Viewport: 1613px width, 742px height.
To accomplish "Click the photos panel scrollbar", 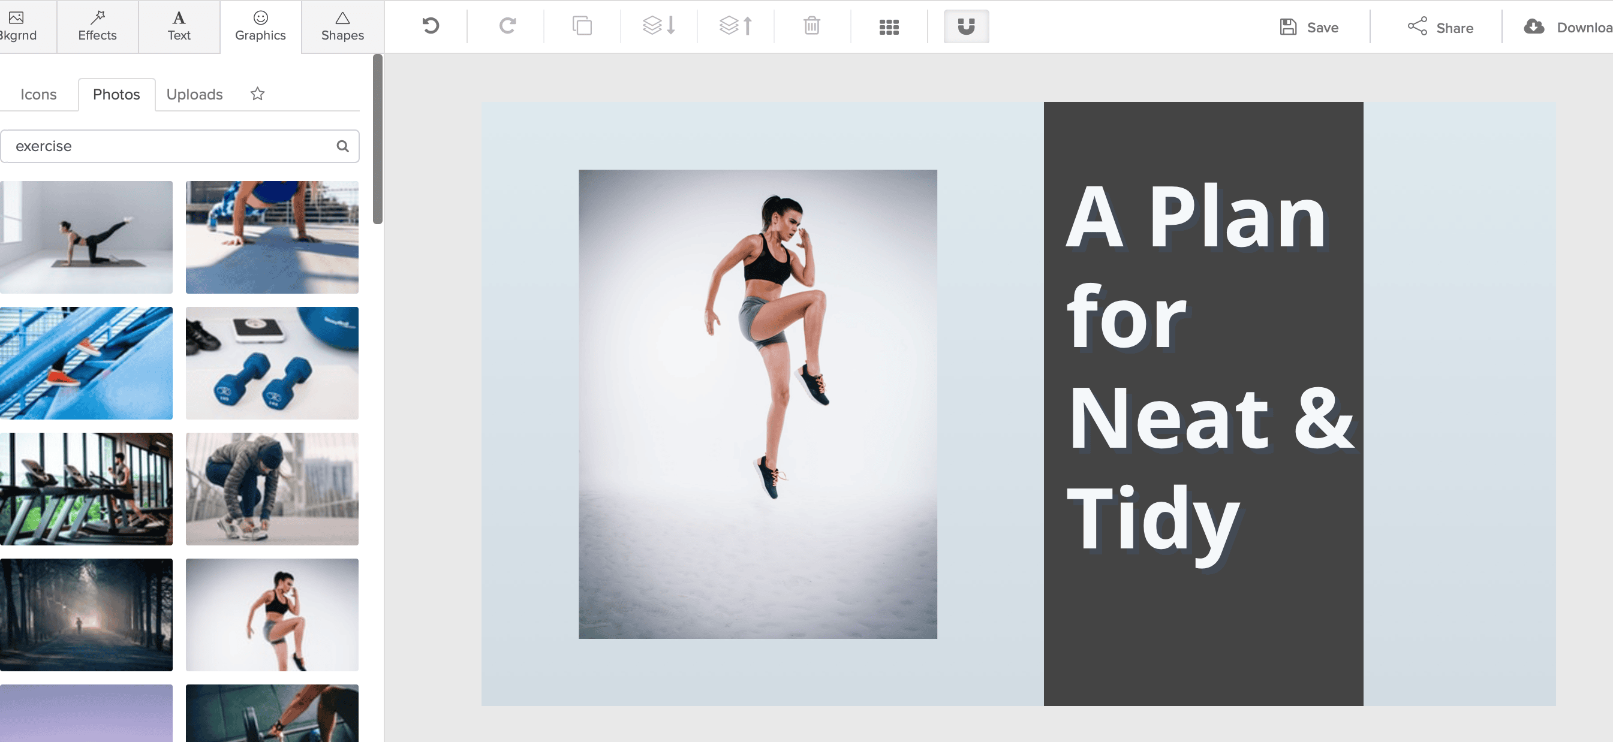I will point(378,139).
